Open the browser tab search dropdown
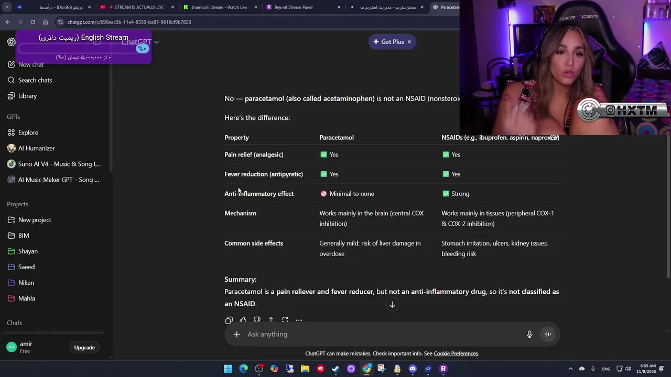Screen dimensions: 671x377 pyautogui.click(x=7, y=7)
